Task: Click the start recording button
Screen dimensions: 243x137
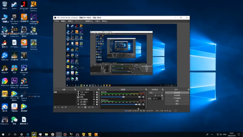Action: pos(177,95)
